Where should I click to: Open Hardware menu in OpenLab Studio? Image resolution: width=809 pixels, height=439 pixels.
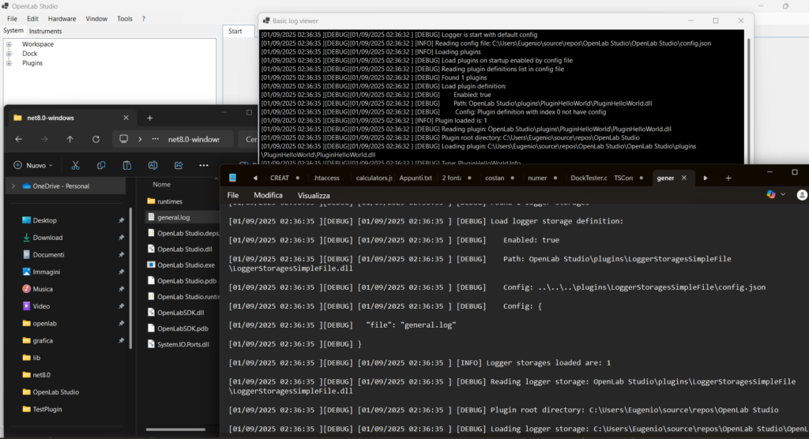[x=62, y=19]
